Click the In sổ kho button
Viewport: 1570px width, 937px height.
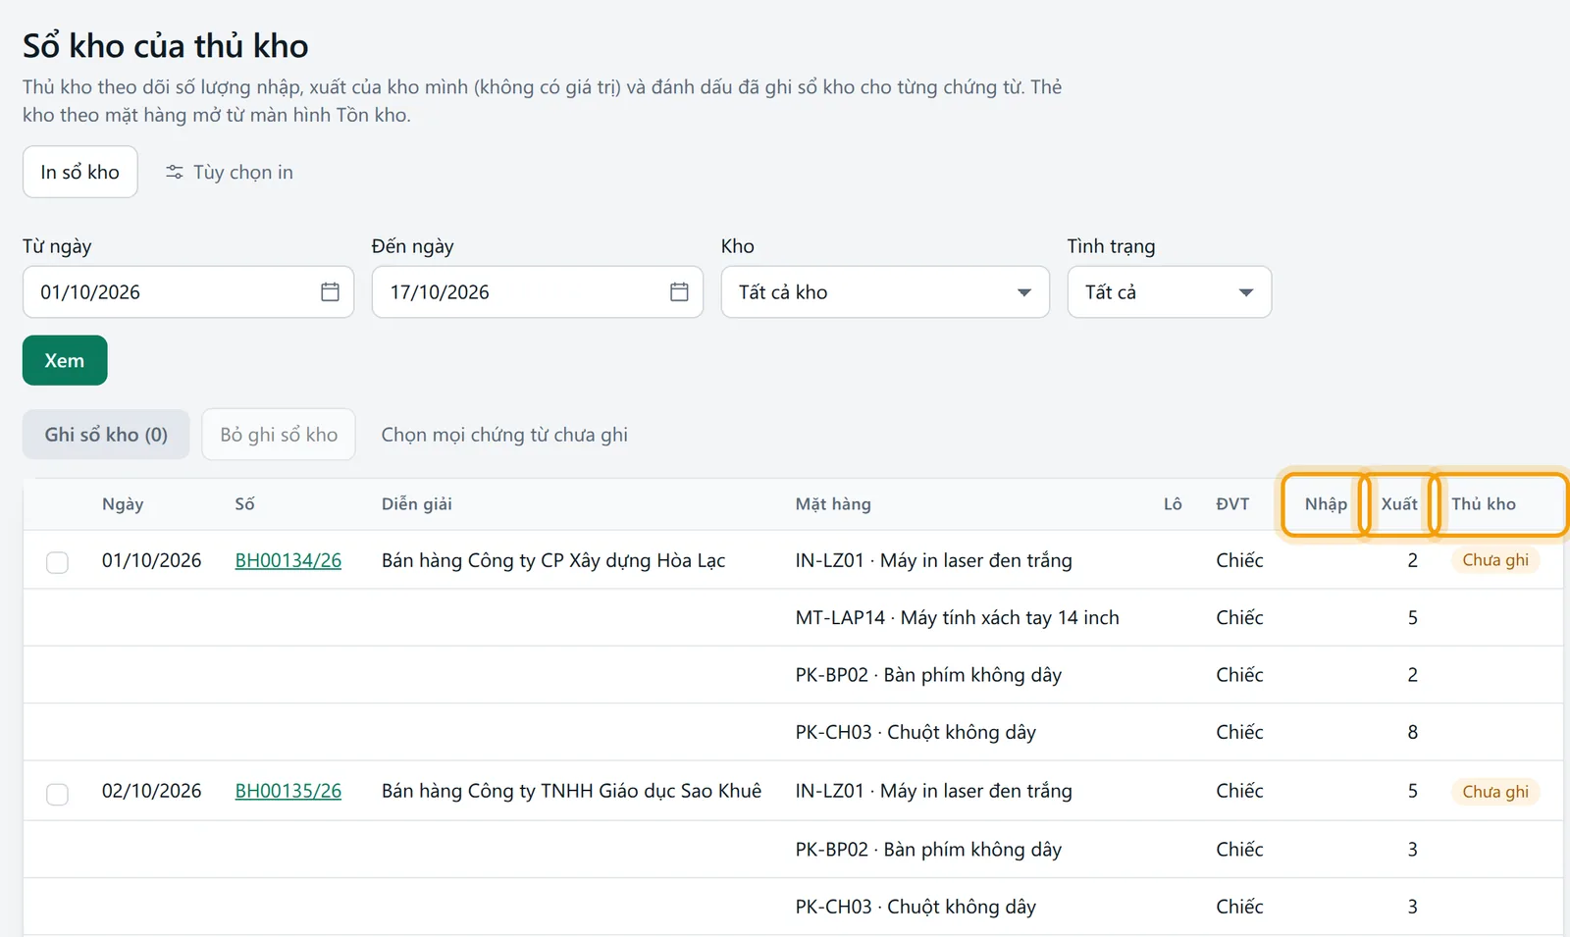click(x=80, y=173)
